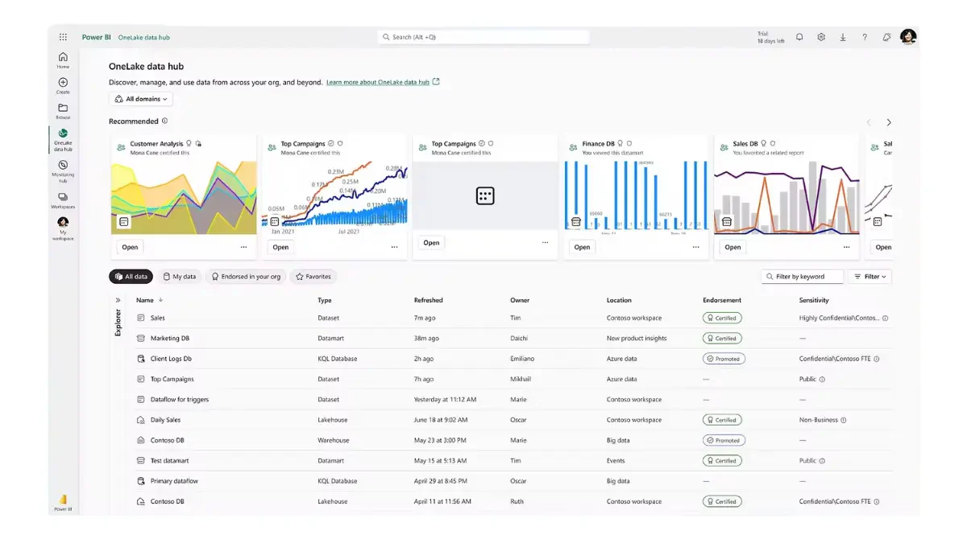Open Workspaces in the sidebar

tap(63, 200)
